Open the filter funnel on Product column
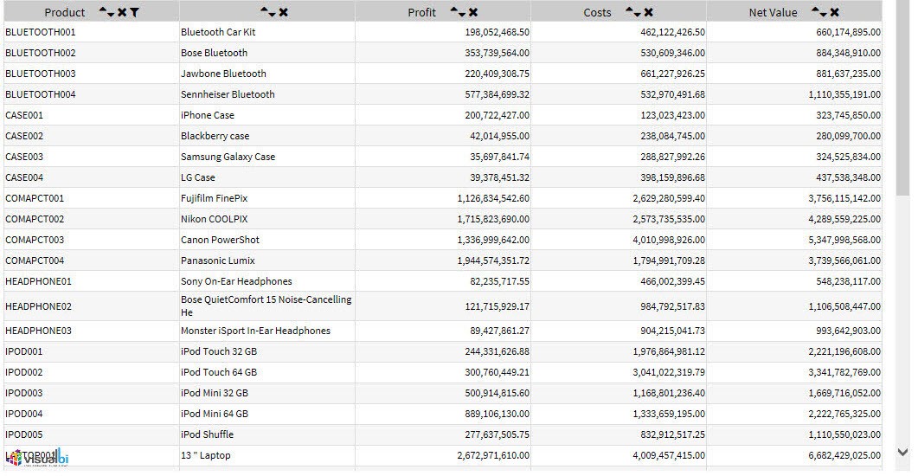The height and width of the screenshot is (476, 918). (134, 12)
